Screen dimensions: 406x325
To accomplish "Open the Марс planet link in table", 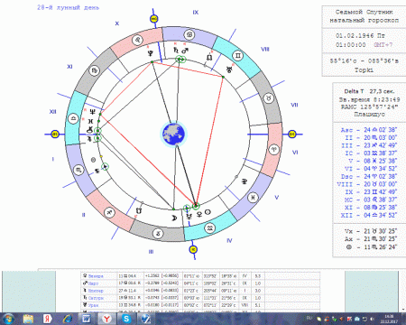I will pos(93,283).
